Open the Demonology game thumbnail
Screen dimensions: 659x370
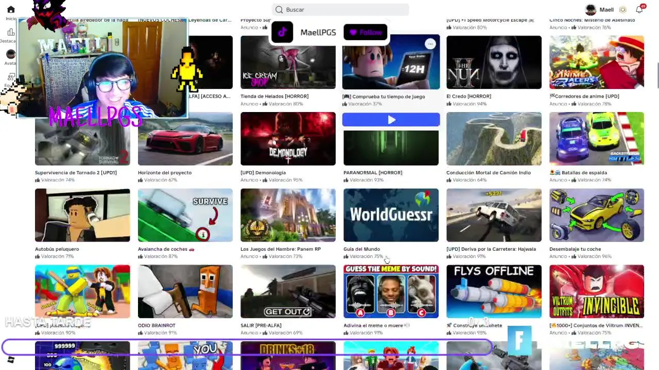tap(288, 139)
